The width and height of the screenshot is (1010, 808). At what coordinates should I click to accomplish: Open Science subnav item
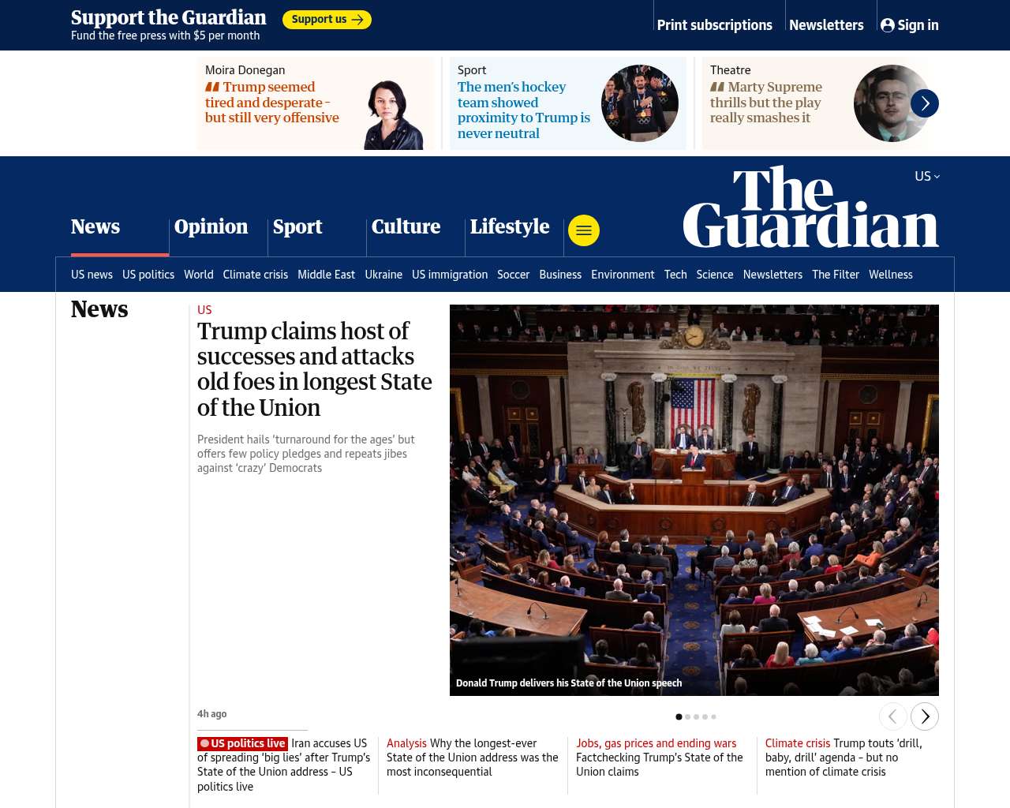pos(715,275)
